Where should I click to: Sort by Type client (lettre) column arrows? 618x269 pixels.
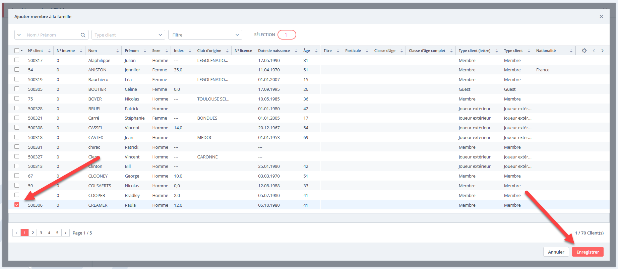497,51
